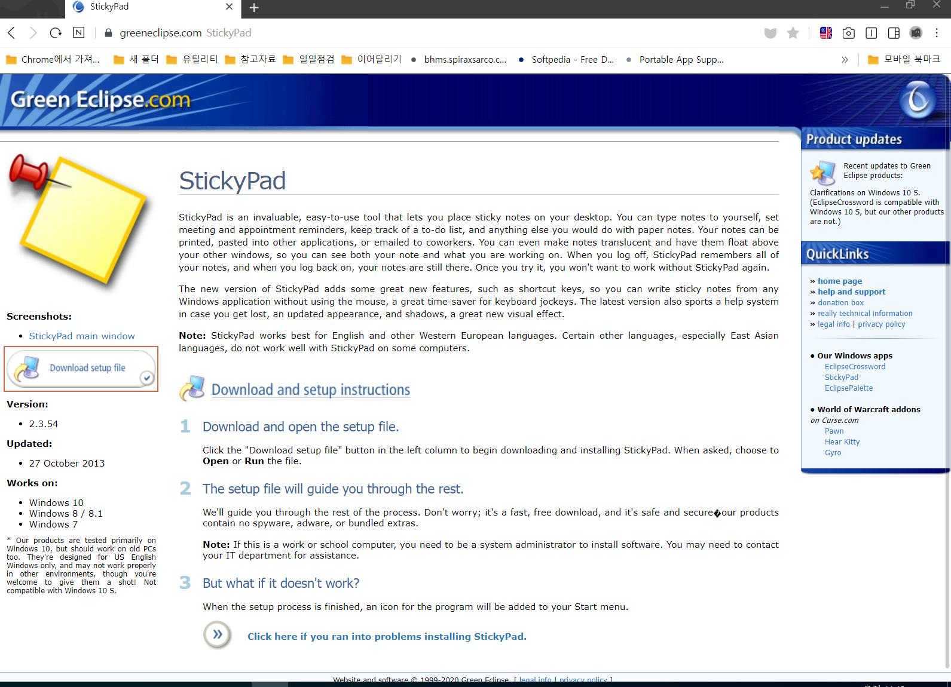This screenshot has height=687, width=951.
Task: Open Download and setup instructions link
Action: pos(311,389)
